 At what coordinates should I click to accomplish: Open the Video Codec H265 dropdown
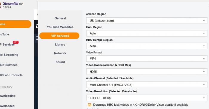click(x=147, y=72)
